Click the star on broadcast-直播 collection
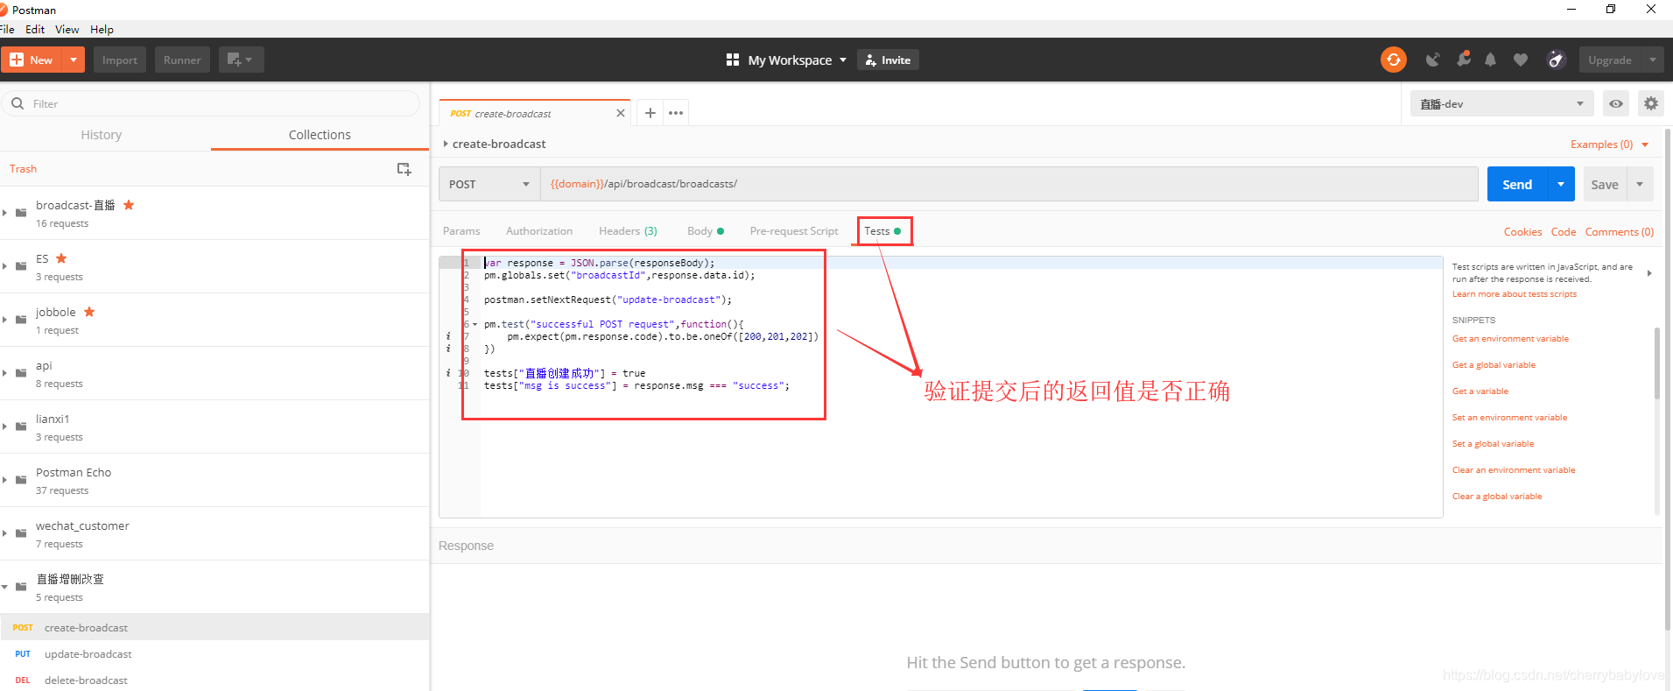The width and height of the screenshot is (1673, 691). point(129,205)
